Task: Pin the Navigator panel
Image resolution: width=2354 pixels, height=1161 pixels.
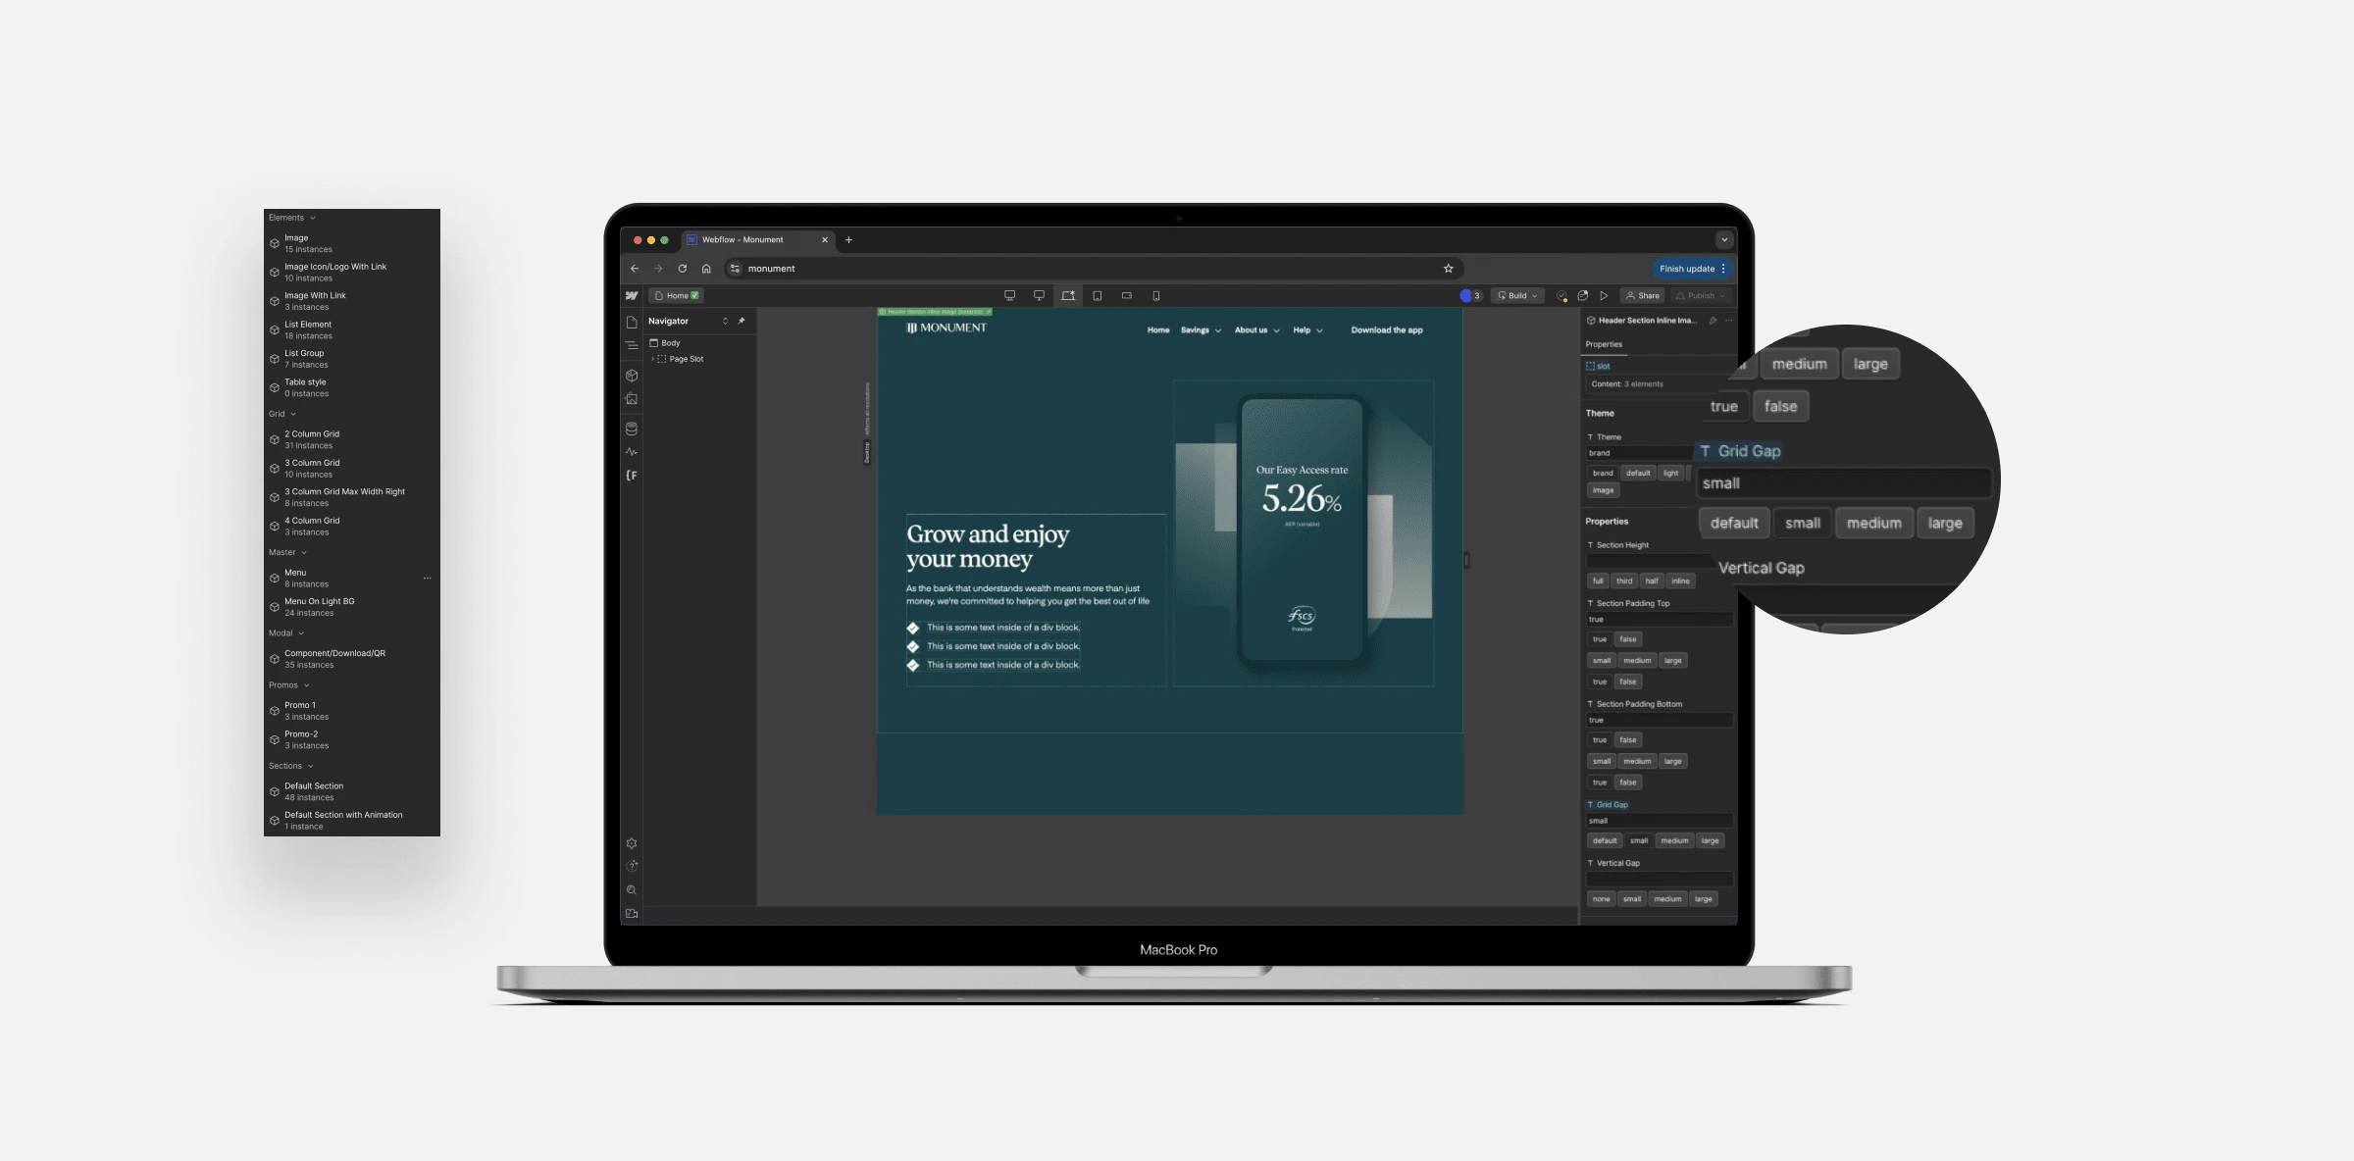Action: [x=742, y=321]
